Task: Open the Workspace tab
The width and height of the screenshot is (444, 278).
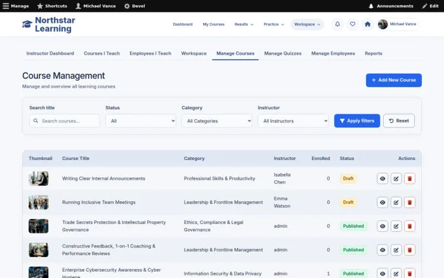Action: 193,53
